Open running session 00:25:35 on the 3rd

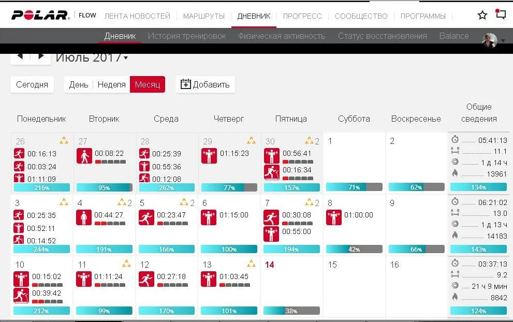click(x=35, y=215)
